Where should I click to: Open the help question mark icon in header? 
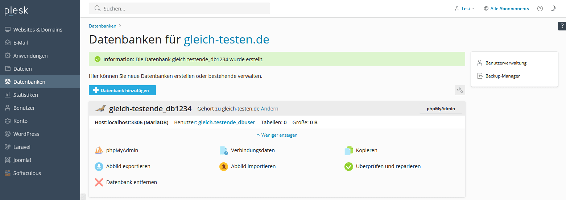pyautogui.click(x=540, y=9)
